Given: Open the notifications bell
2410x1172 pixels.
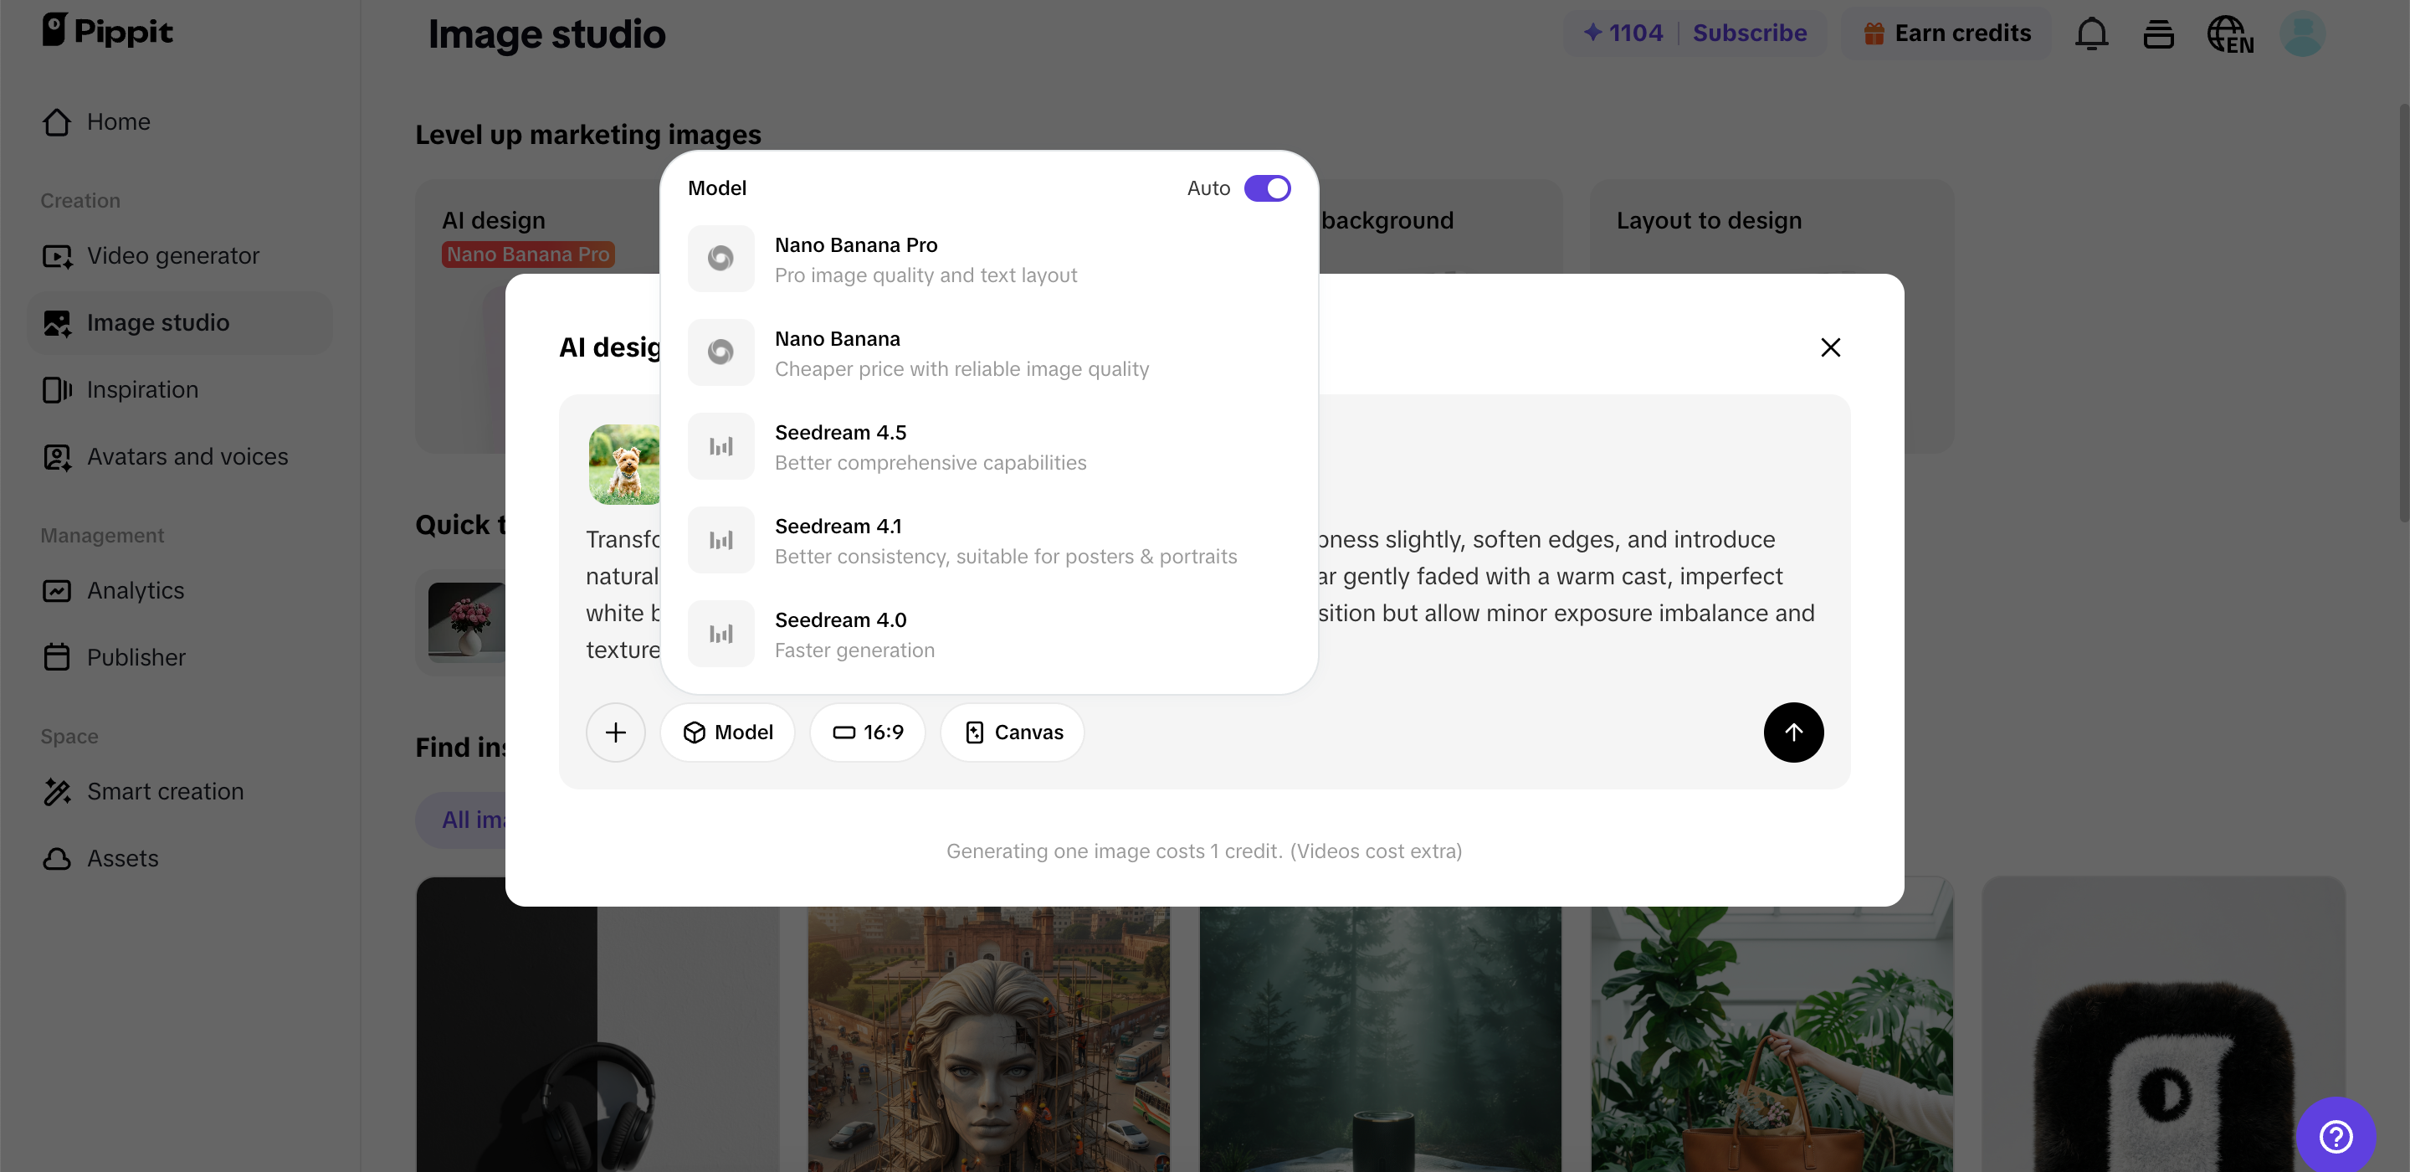Looking at the screenshot, I should [x=2092, y=33].
